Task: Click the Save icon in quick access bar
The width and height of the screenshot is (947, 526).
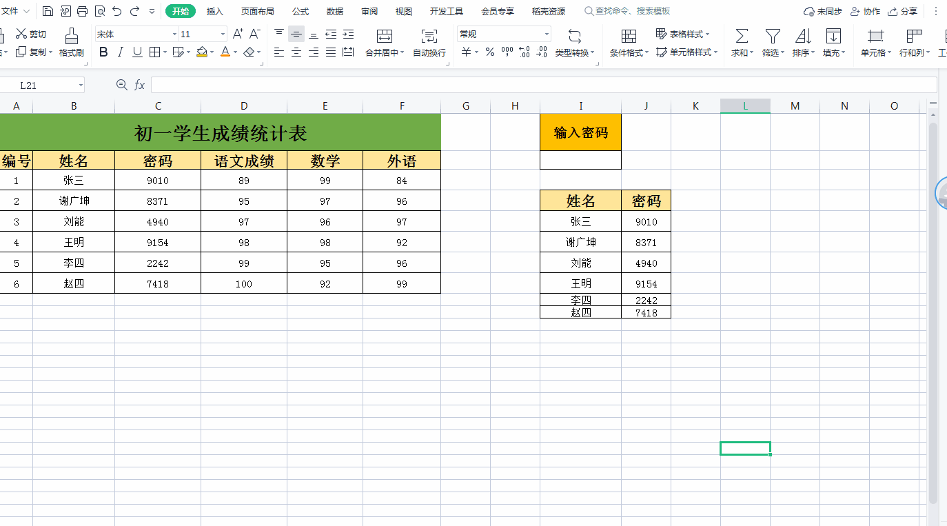Action: pos(48,11)
